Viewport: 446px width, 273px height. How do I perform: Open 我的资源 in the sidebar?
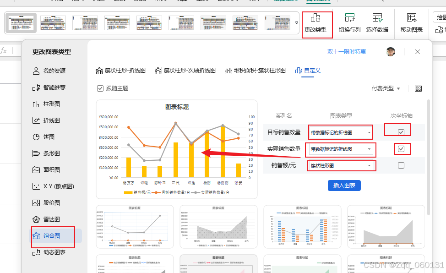click(49, 71)
